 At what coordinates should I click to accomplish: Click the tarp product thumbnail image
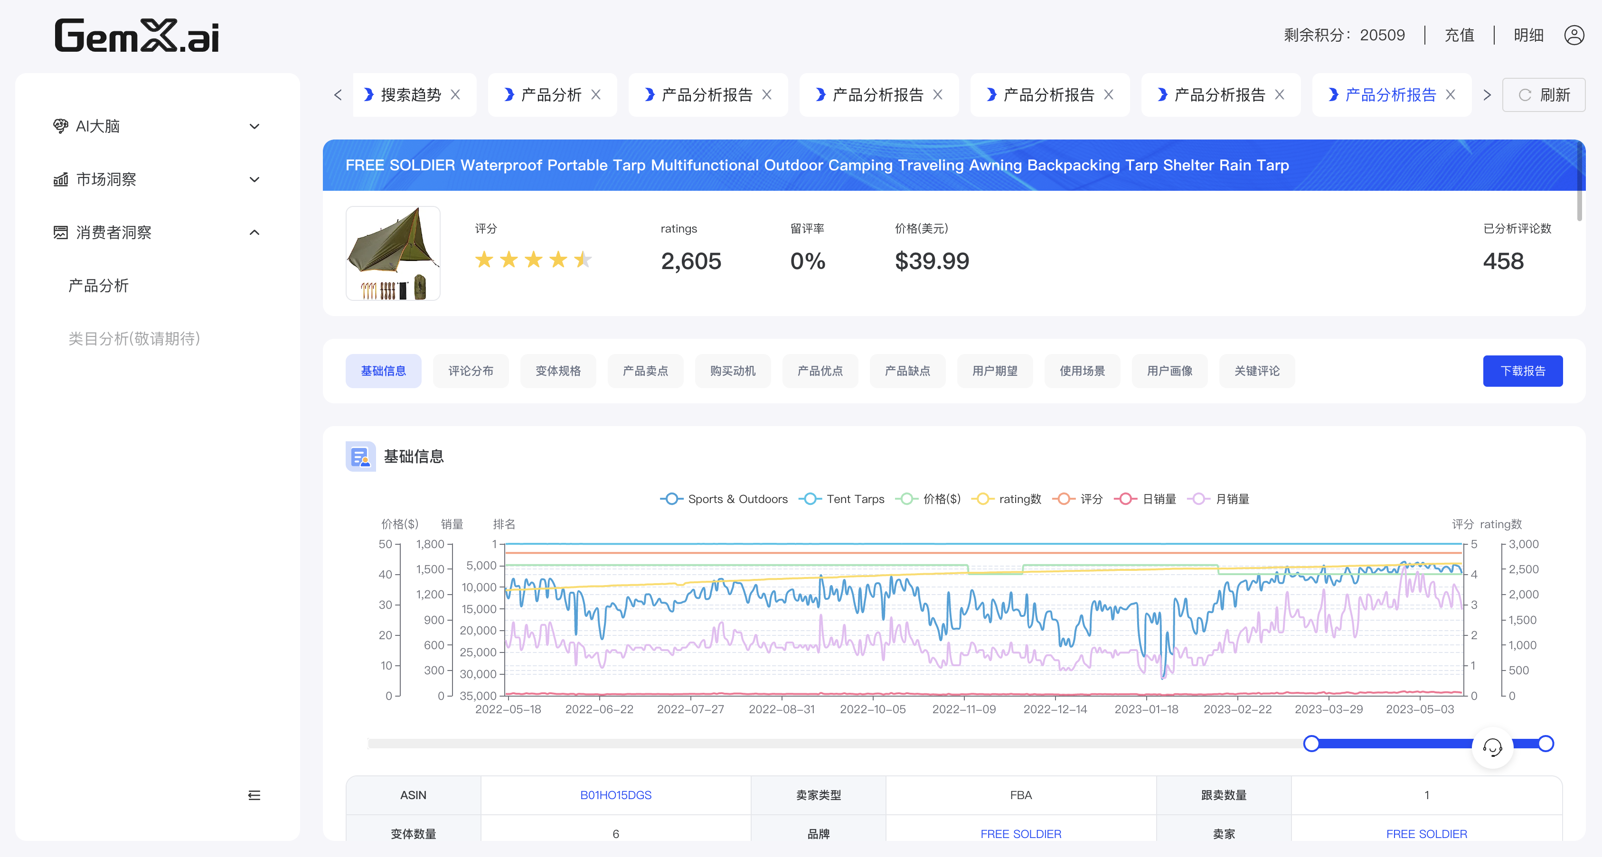[393, 253]
